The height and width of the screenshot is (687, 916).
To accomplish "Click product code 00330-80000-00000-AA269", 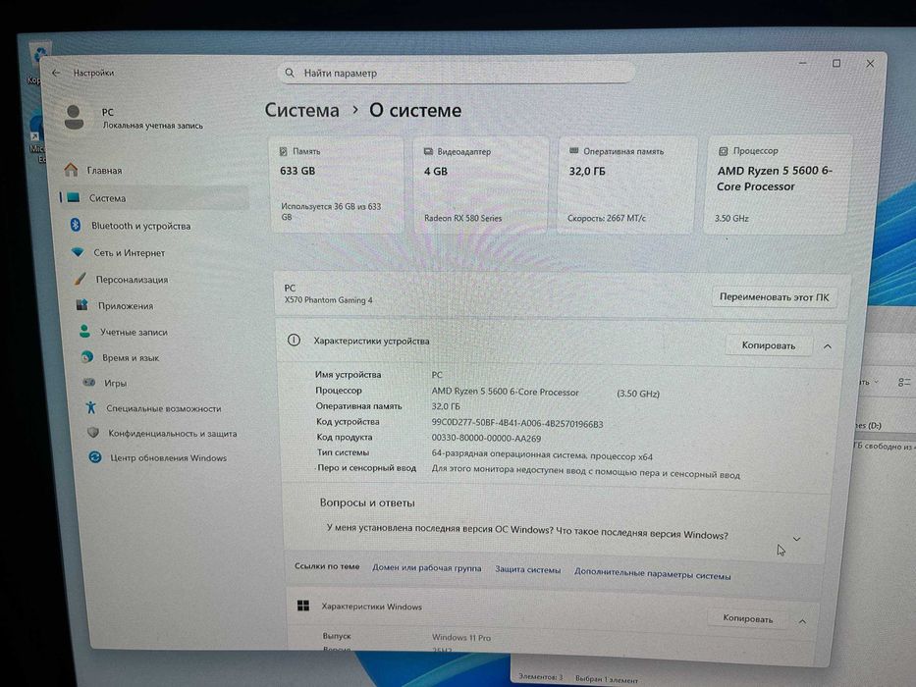I will (x=486, y=438).
